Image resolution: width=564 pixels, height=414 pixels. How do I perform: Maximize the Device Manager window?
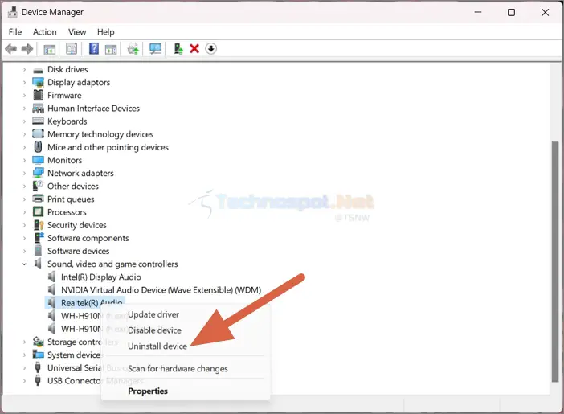(x=511, y=12)
